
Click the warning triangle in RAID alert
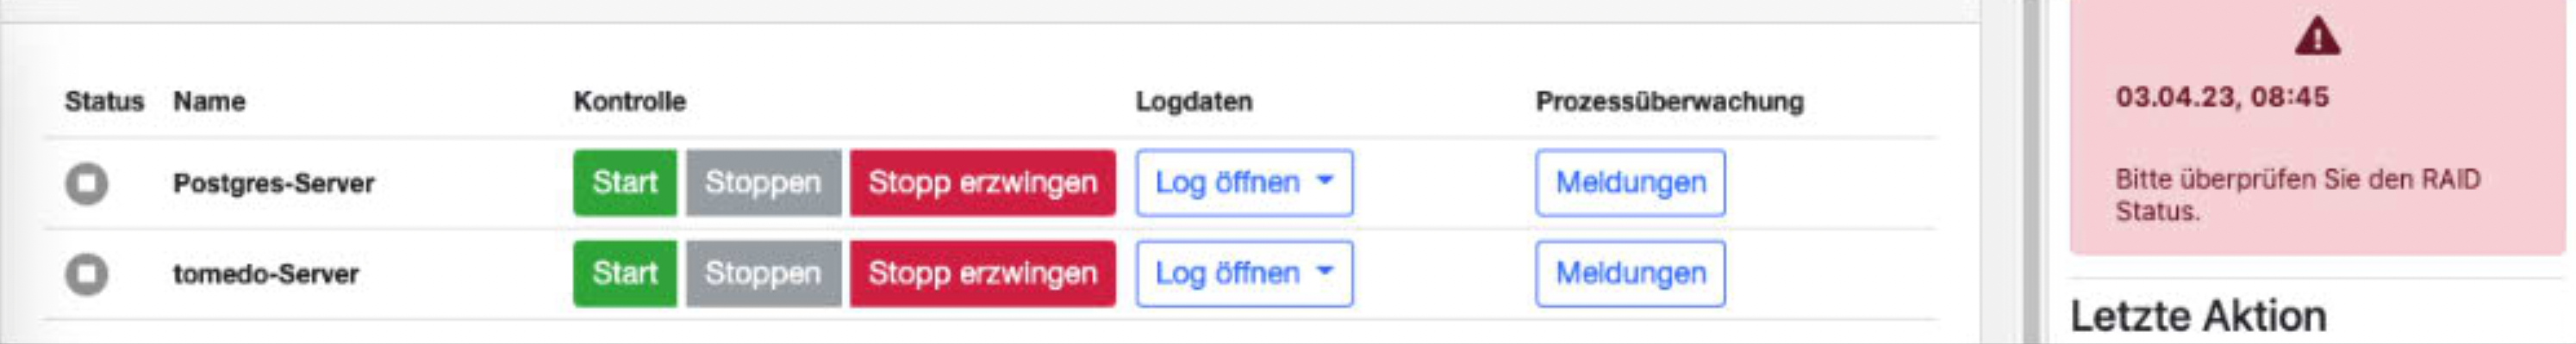2317,38
